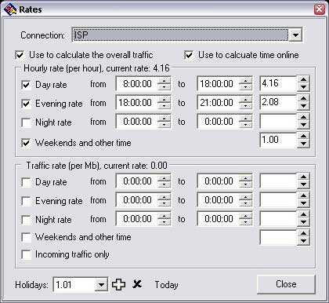Increase the 2.08 evening rate with up arrow
This screenshot has width=329, height=303.
tap(303, 98)
